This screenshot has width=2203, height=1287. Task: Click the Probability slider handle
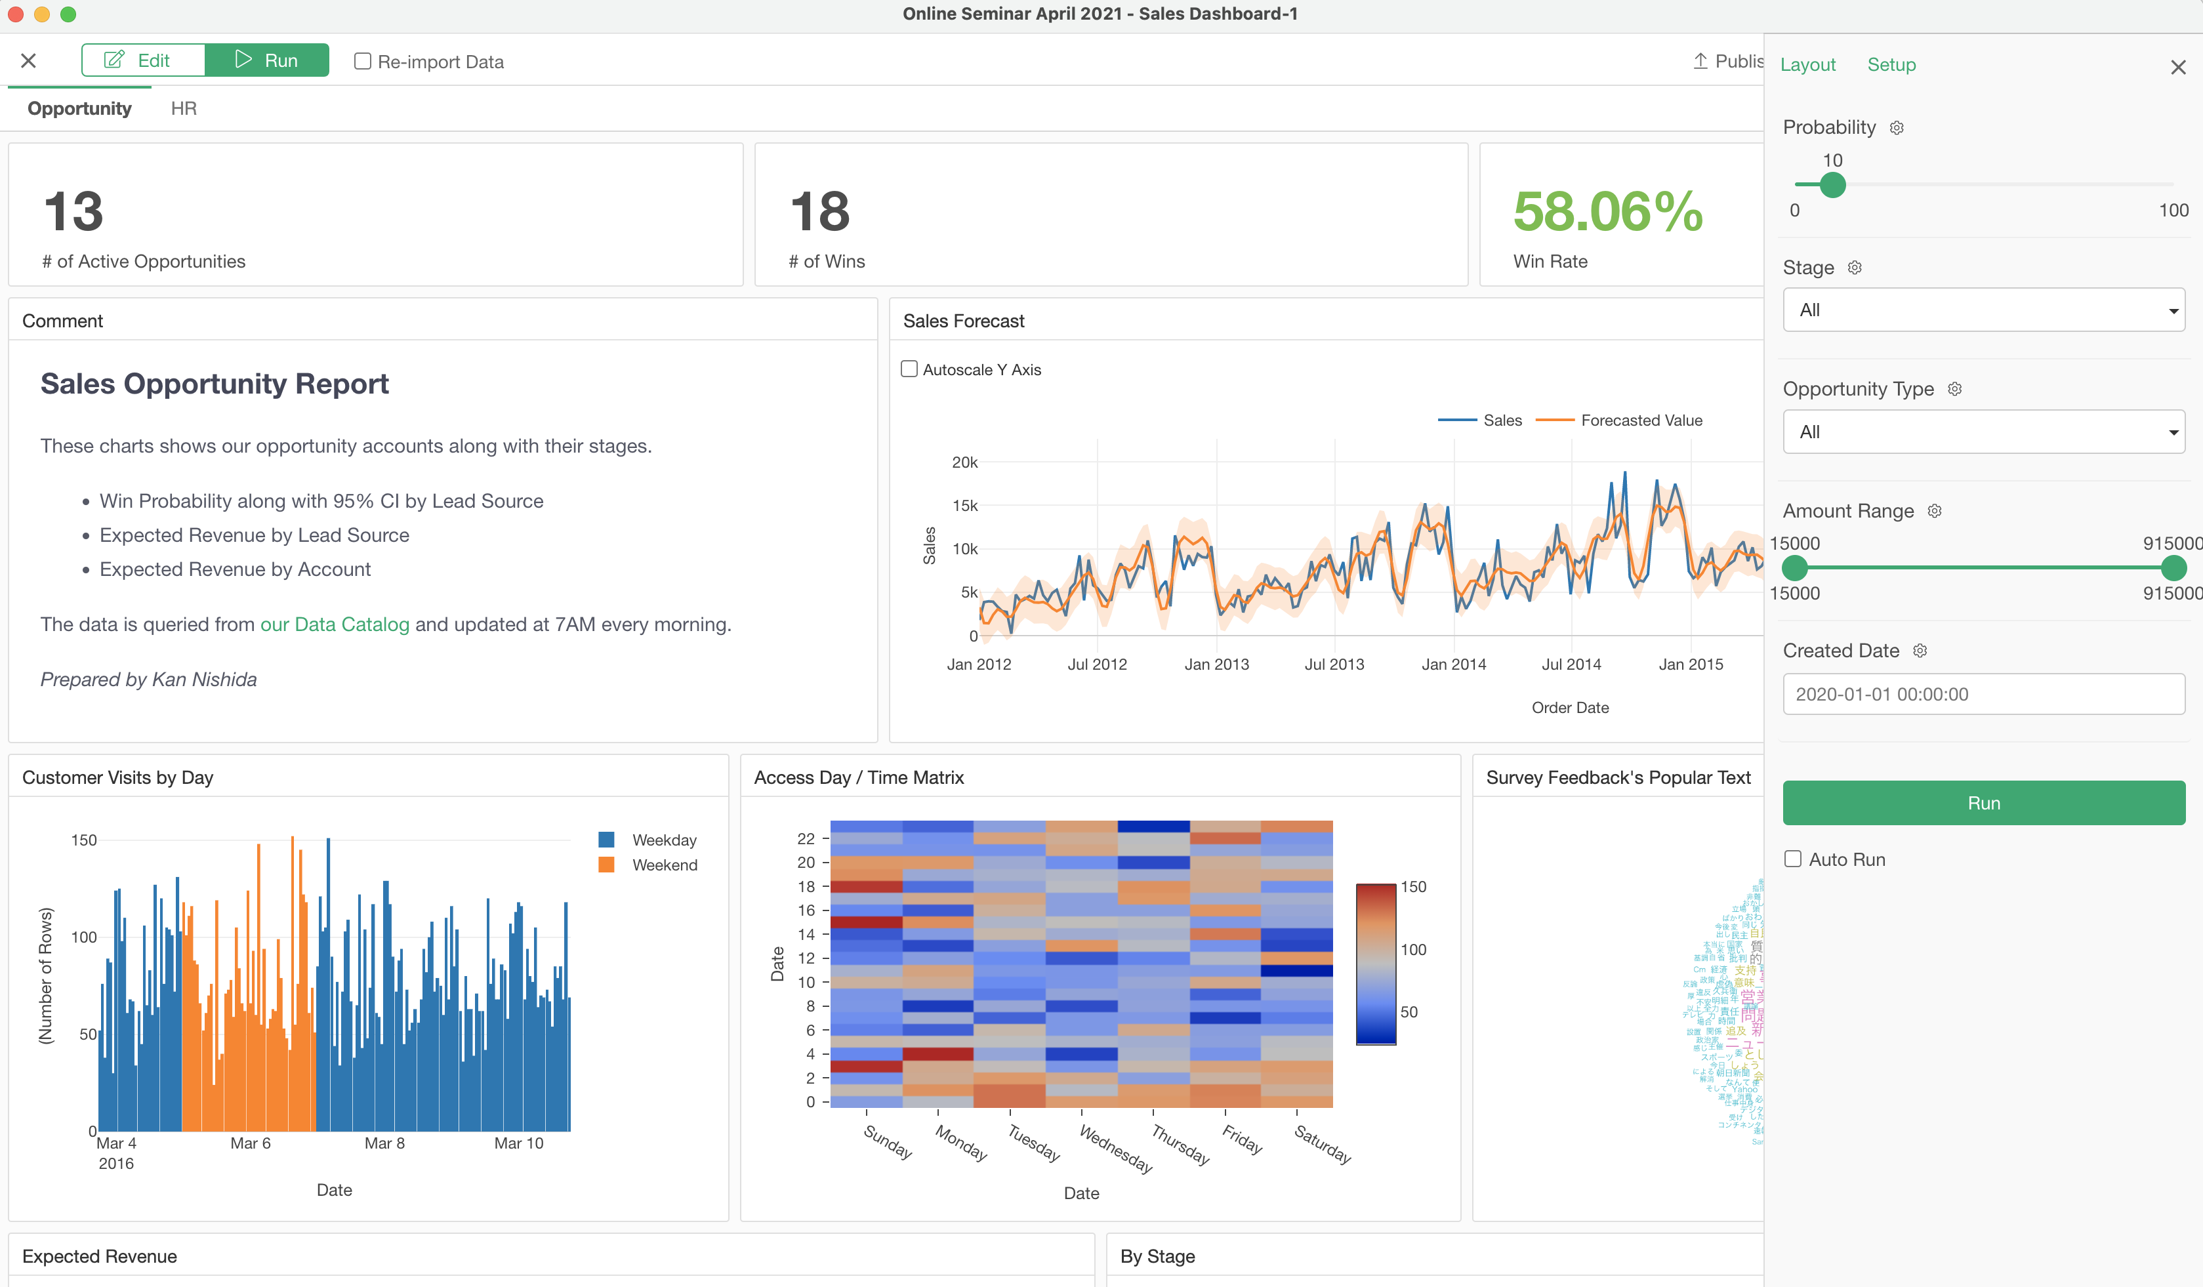[1832, 184]
